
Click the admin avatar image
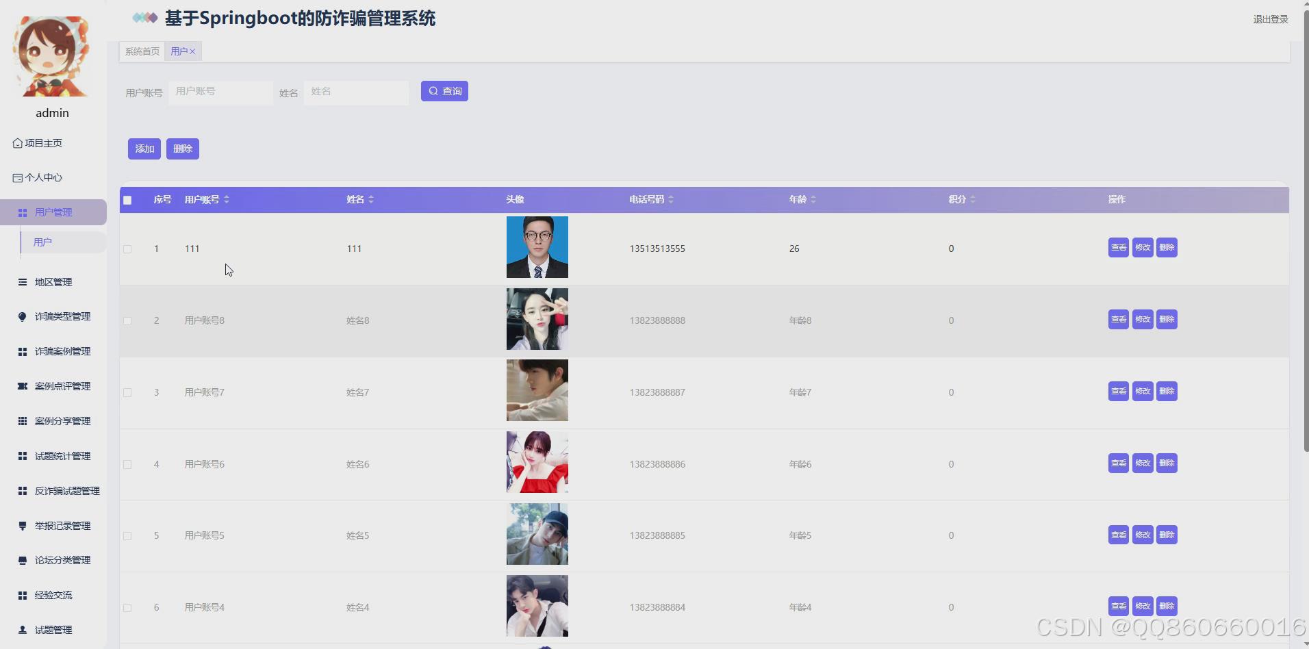click(51, 56)
